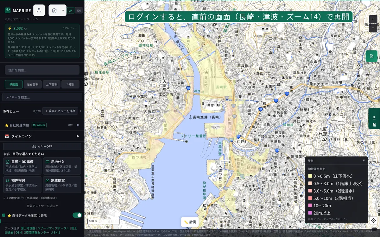Select 上下分割 split layout
The height and width of the screenshot is (237, 380).
52,84
